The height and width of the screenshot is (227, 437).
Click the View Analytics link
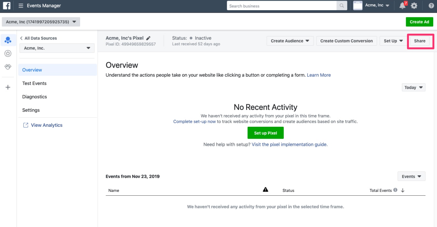coord(47,125)
